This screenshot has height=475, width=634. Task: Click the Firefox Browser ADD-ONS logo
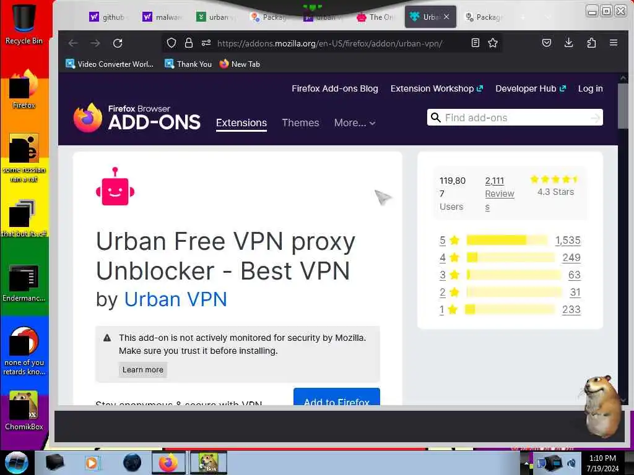137,118
